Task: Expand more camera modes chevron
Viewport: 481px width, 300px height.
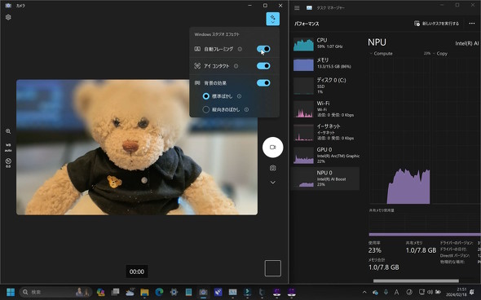Action: (273, 183)
